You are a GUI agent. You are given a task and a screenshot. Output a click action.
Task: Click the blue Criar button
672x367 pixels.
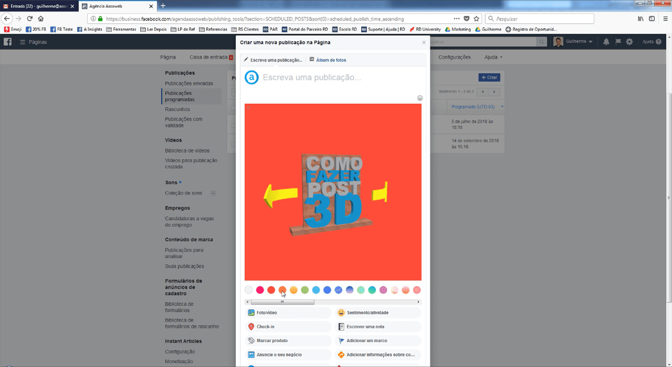489,77
